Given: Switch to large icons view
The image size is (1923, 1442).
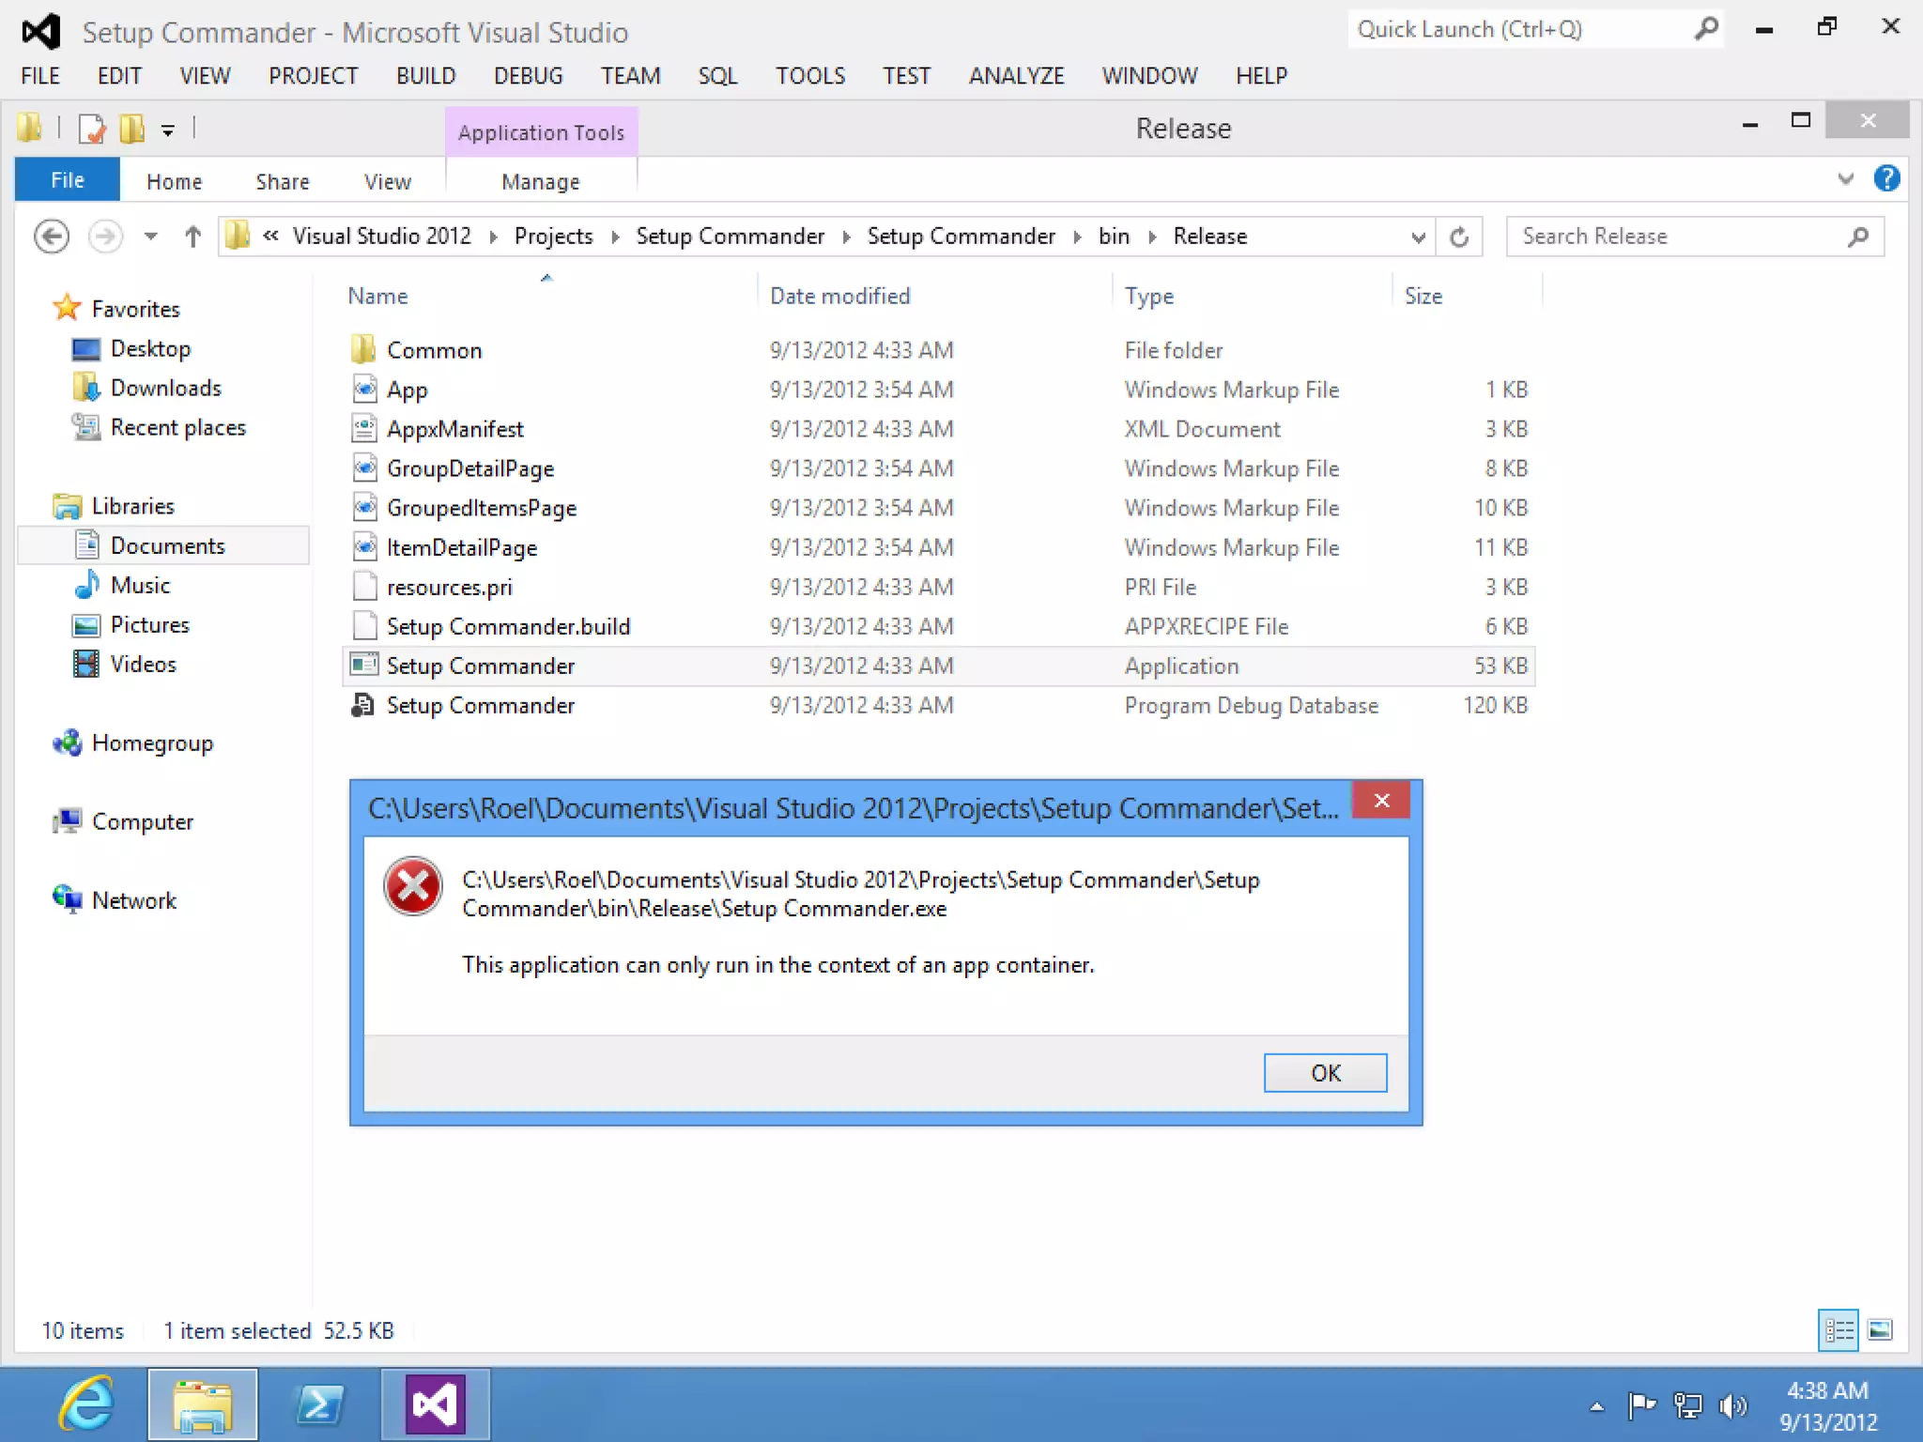Looking at the screenshot, I should coord(1880,1330).
